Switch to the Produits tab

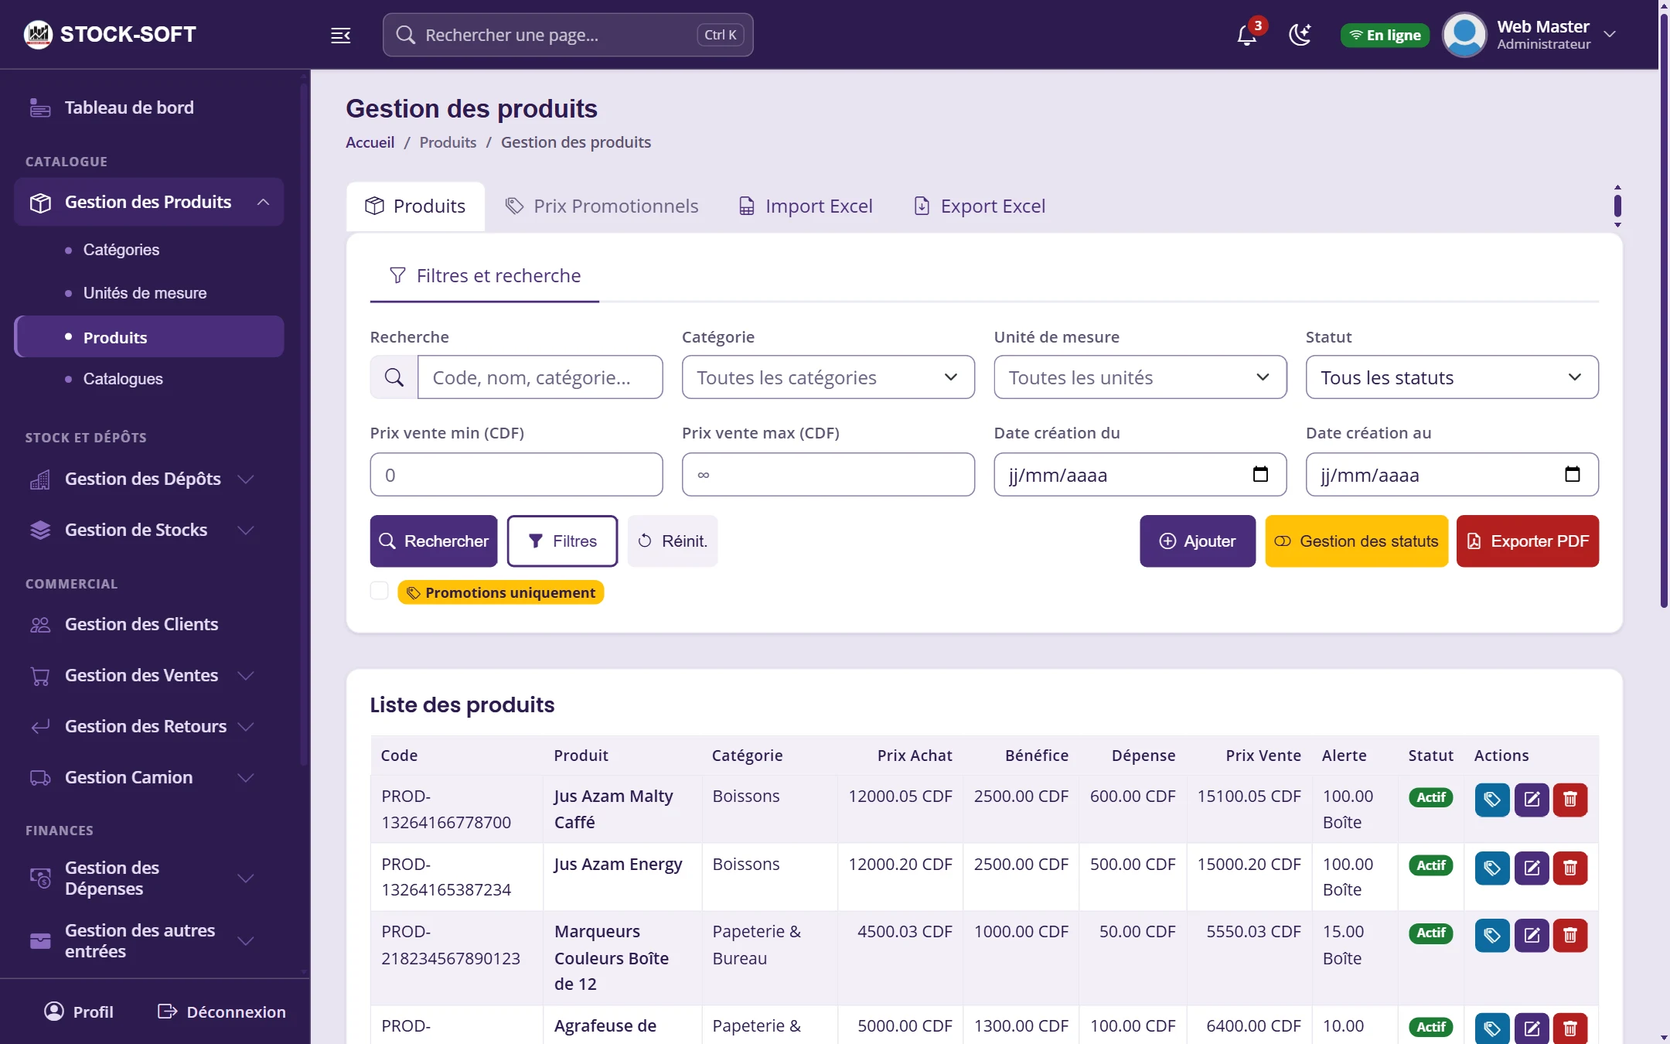pyautogui.click(x=415, y=206)
